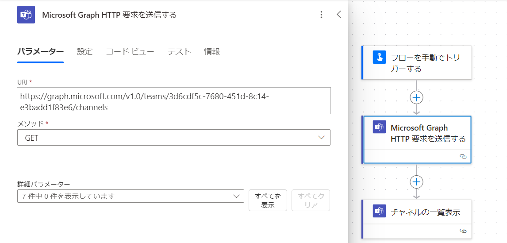
Task: Click the manual trigger touch icon
Action: click(x=379, y=57)
